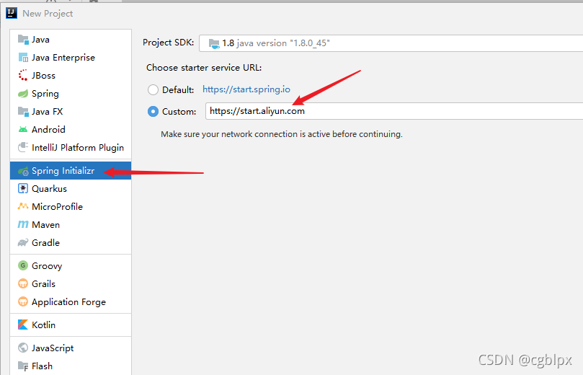
Task: Select Kotlin project type
Action: click(x=71, y=325)
